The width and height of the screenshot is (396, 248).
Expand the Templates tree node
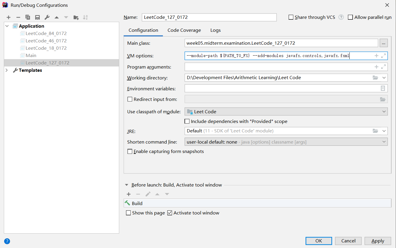pyautogui.click(x=6, y=70)
